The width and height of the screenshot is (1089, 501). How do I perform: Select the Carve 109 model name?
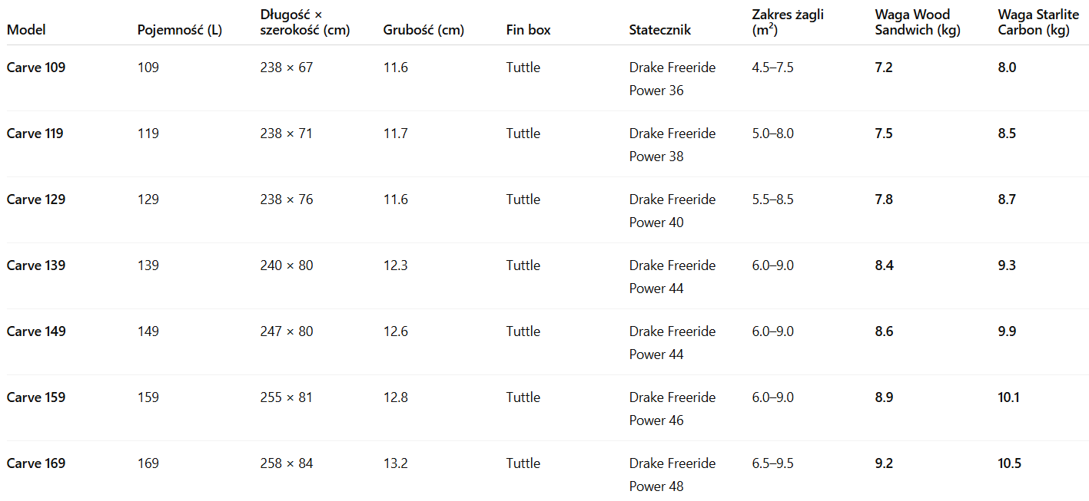click(36, 68)
